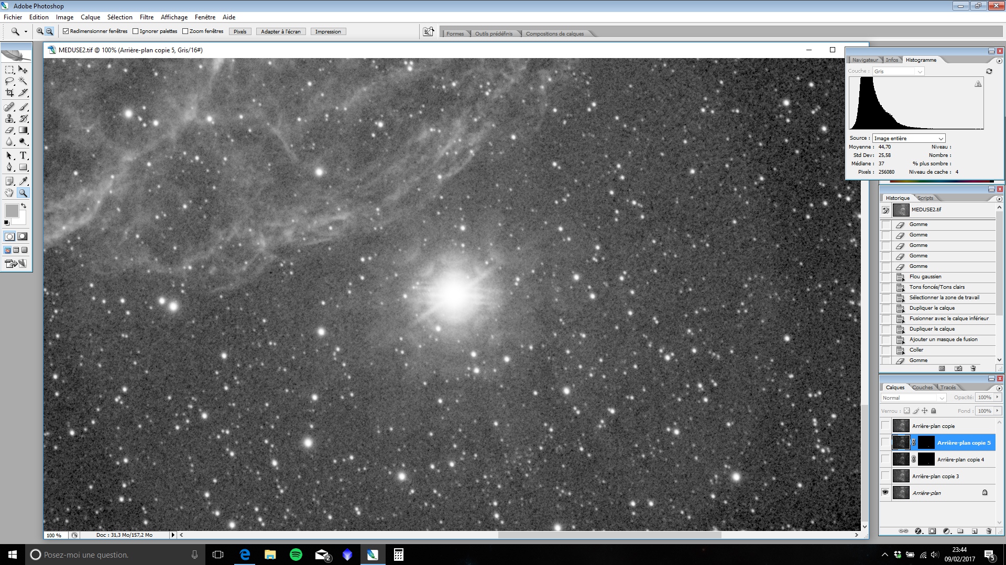Open the Filtre menu
1006x565 pixels.
click(x=146, y=17)
